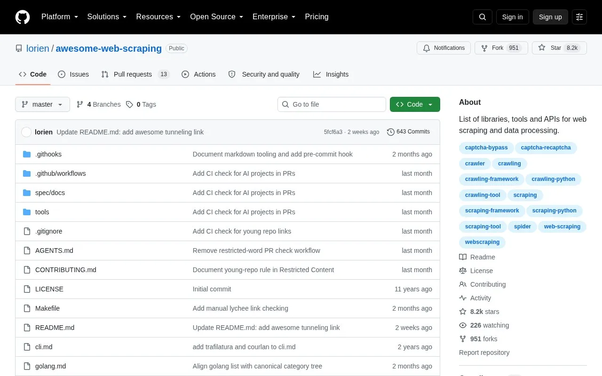Click the lorien avatar in commit bar
Viewport: 602px width, 376px height.
pos(26,132)
